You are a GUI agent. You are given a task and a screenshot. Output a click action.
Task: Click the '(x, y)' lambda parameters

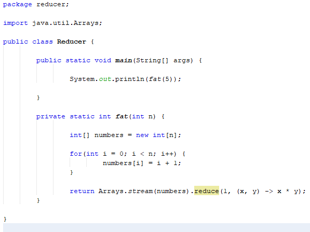[248, 192]
